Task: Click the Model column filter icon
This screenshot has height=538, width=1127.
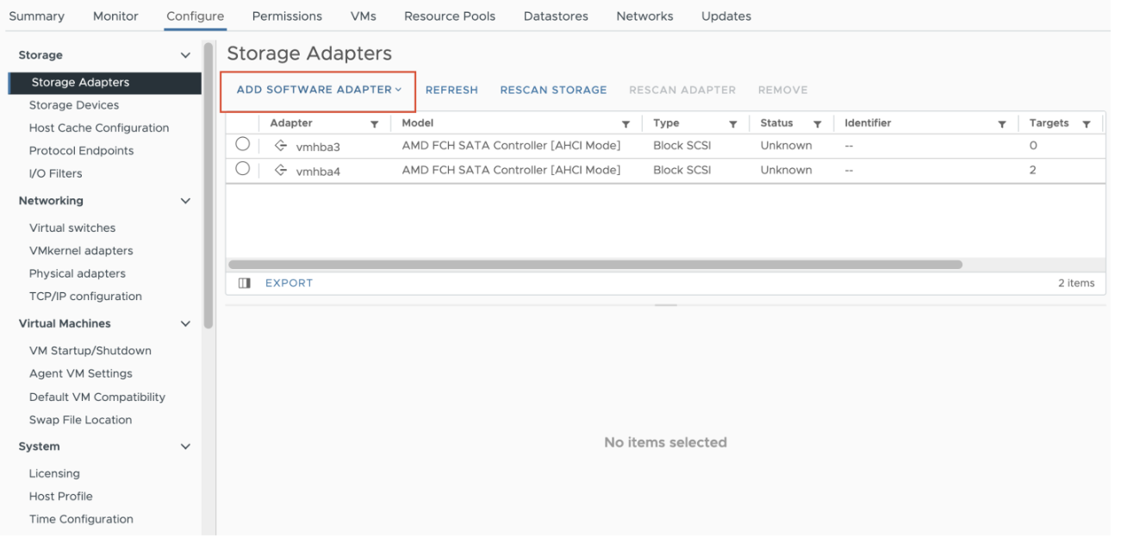Action: point(626,124)
